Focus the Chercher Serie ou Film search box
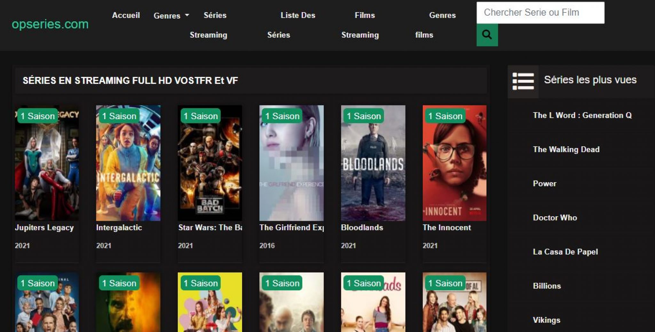This screenshot has height=332, width=655. coord(540,13)
